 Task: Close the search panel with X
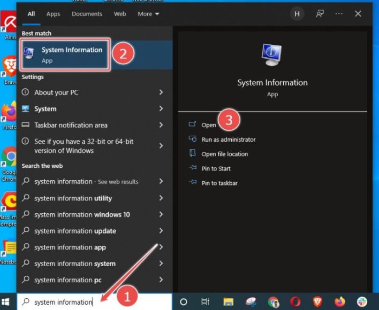pyautogui.click(x=358, y=14)
